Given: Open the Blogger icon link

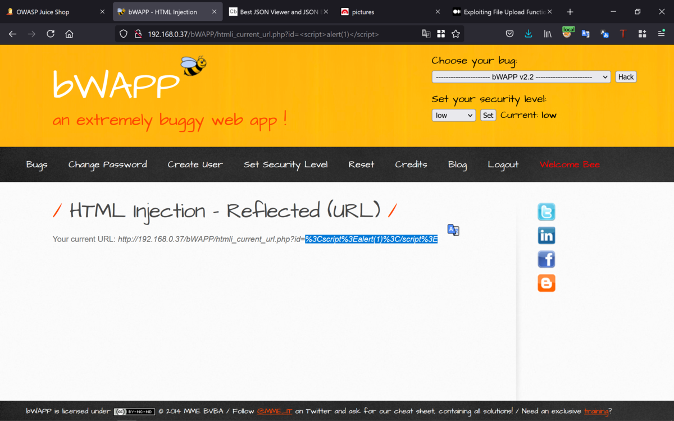Looking at the screenshot, I should [x=547, y=283].
